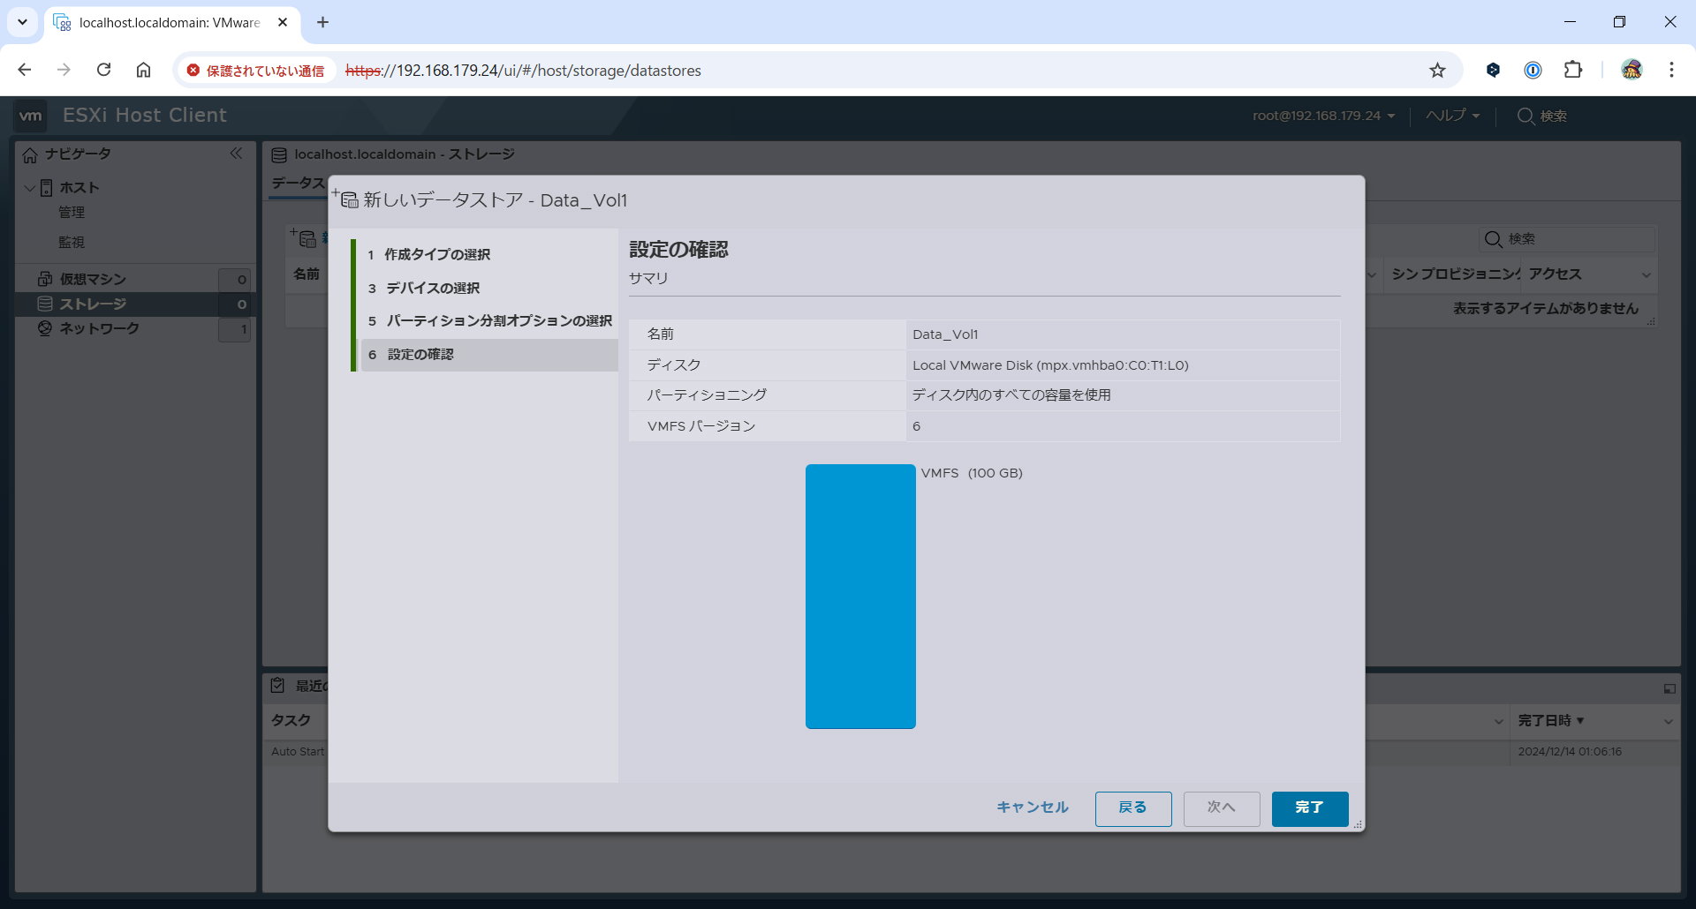Select step 5 パーティション分割オプションの選択
This screenshot has height=909, width=1696.
coord(490,320)
